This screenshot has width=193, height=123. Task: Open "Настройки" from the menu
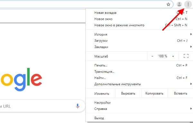(x=139, y=103)
